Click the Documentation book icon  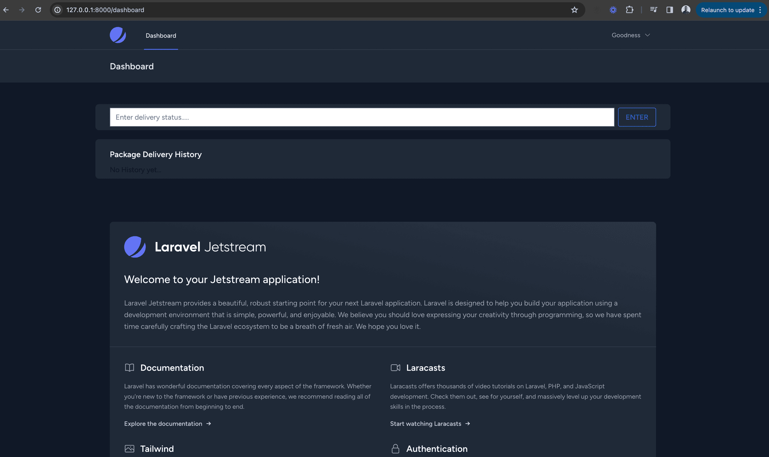(130, 368)
